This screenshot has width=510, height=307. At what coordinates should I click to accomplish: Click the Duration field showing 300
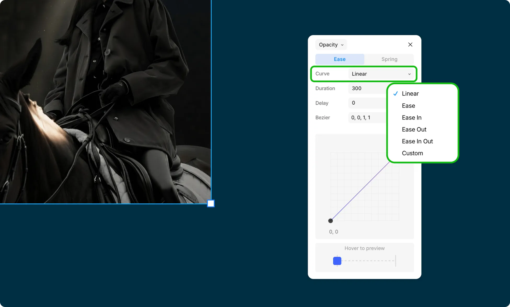367,88
